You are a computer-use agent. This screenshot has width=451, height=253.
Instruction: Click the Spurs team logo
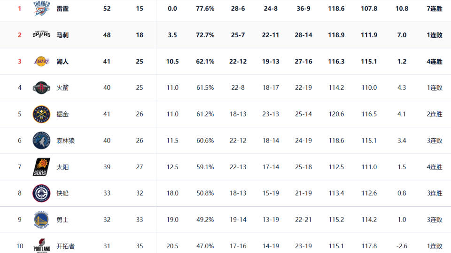tap(41, 35)
